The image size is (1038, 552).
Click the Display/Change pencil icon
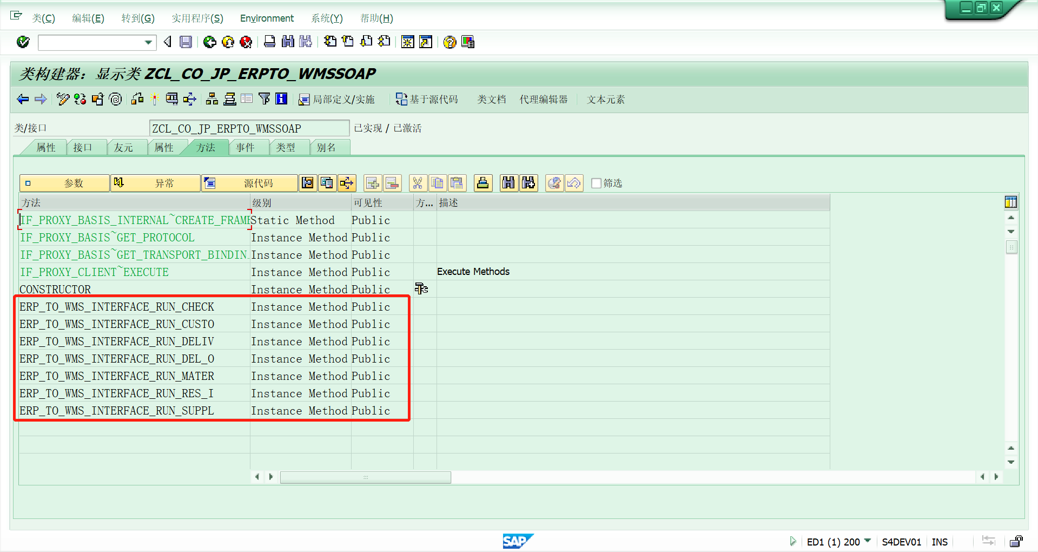63,99
